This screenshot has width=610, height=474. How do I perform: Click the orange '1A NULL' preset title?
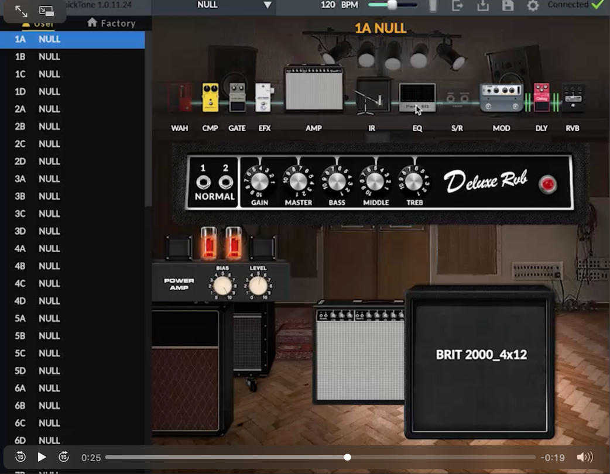381,28
